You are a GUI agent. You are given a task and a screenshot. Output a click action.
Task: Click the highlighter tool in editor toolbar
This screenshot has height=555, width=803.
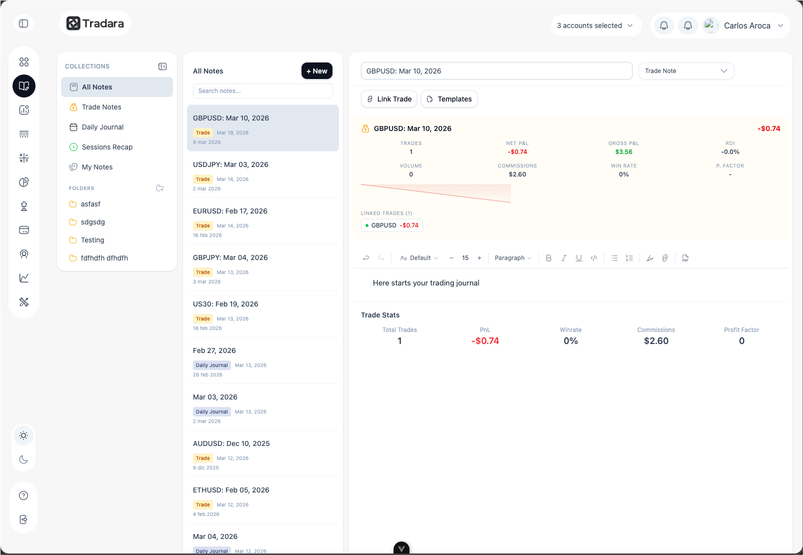[x=649, y=258]
